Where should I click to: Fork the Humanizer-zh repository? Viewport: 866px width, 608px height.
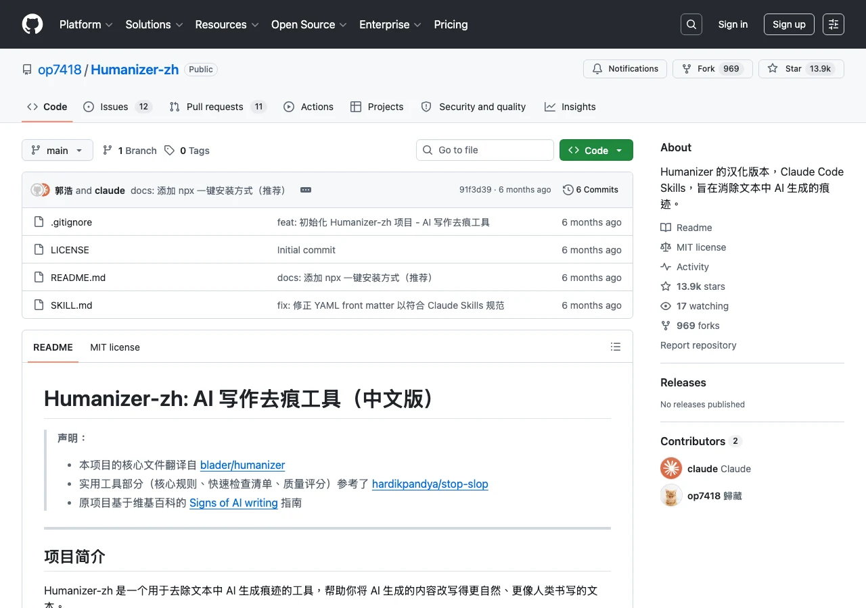click(x=712, y=69)
